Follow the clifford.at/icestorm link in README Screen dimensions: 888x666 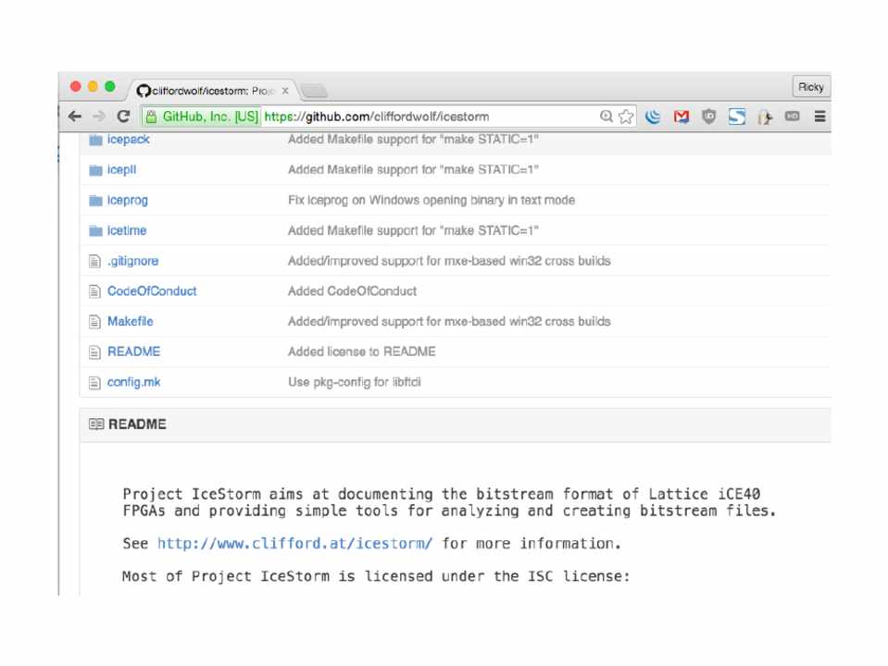[294, 543]
